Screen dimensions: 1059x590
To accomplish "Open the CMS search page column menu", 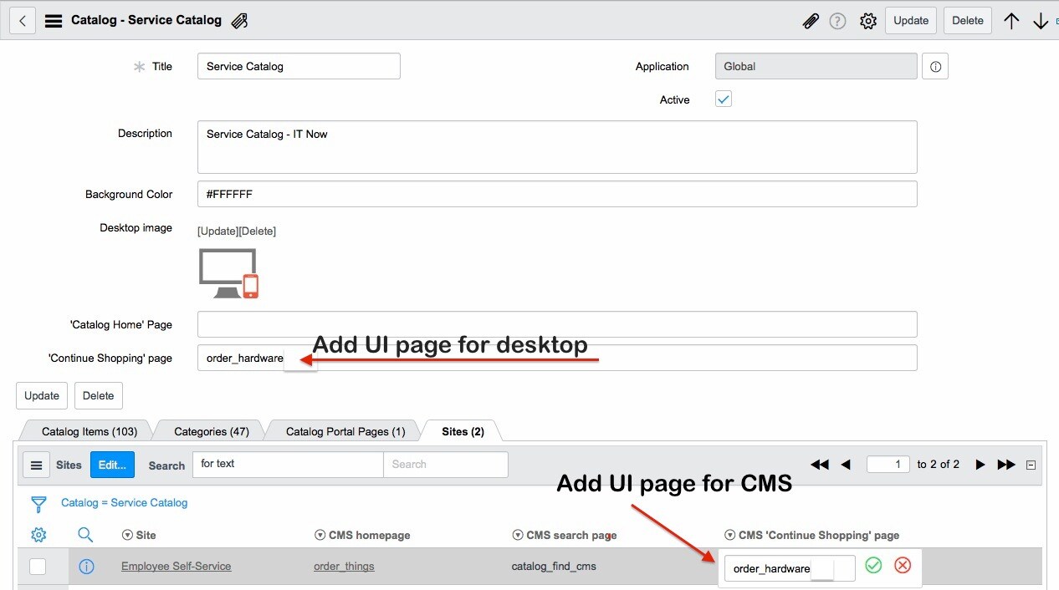I will pyautogui.click(x=517, y=535).
